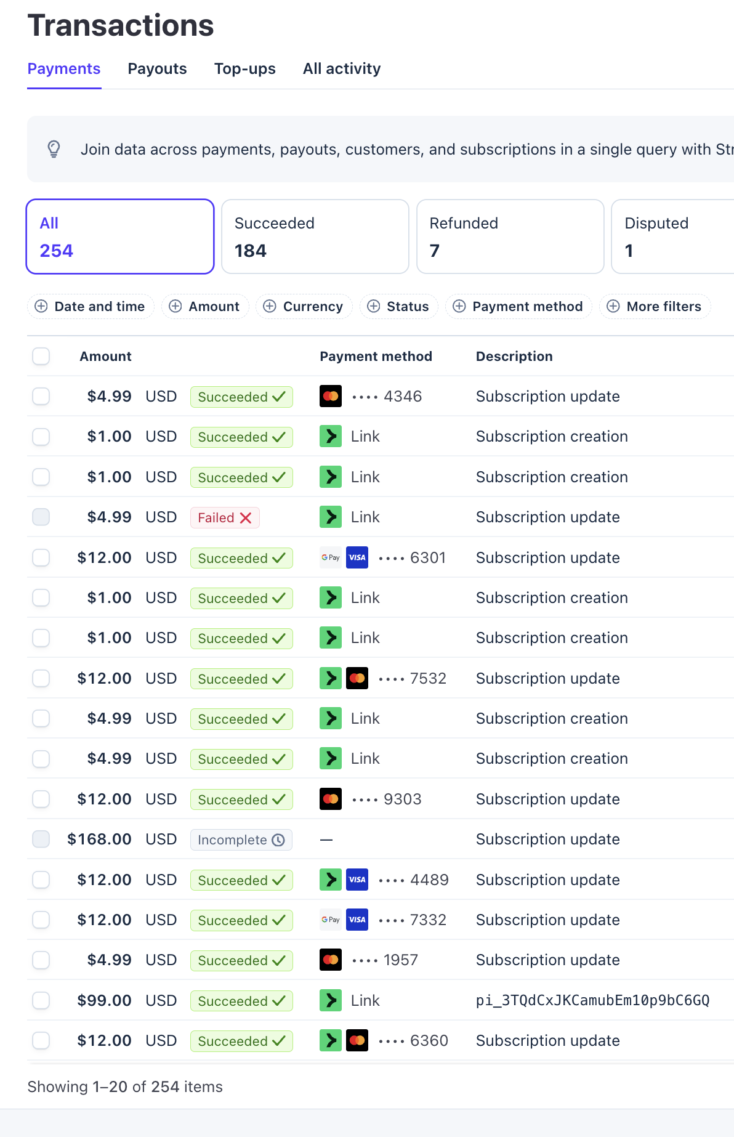Tick the checkbox for the $12.00 6301 payment
734x1137 pixels.
pos(41,557)
